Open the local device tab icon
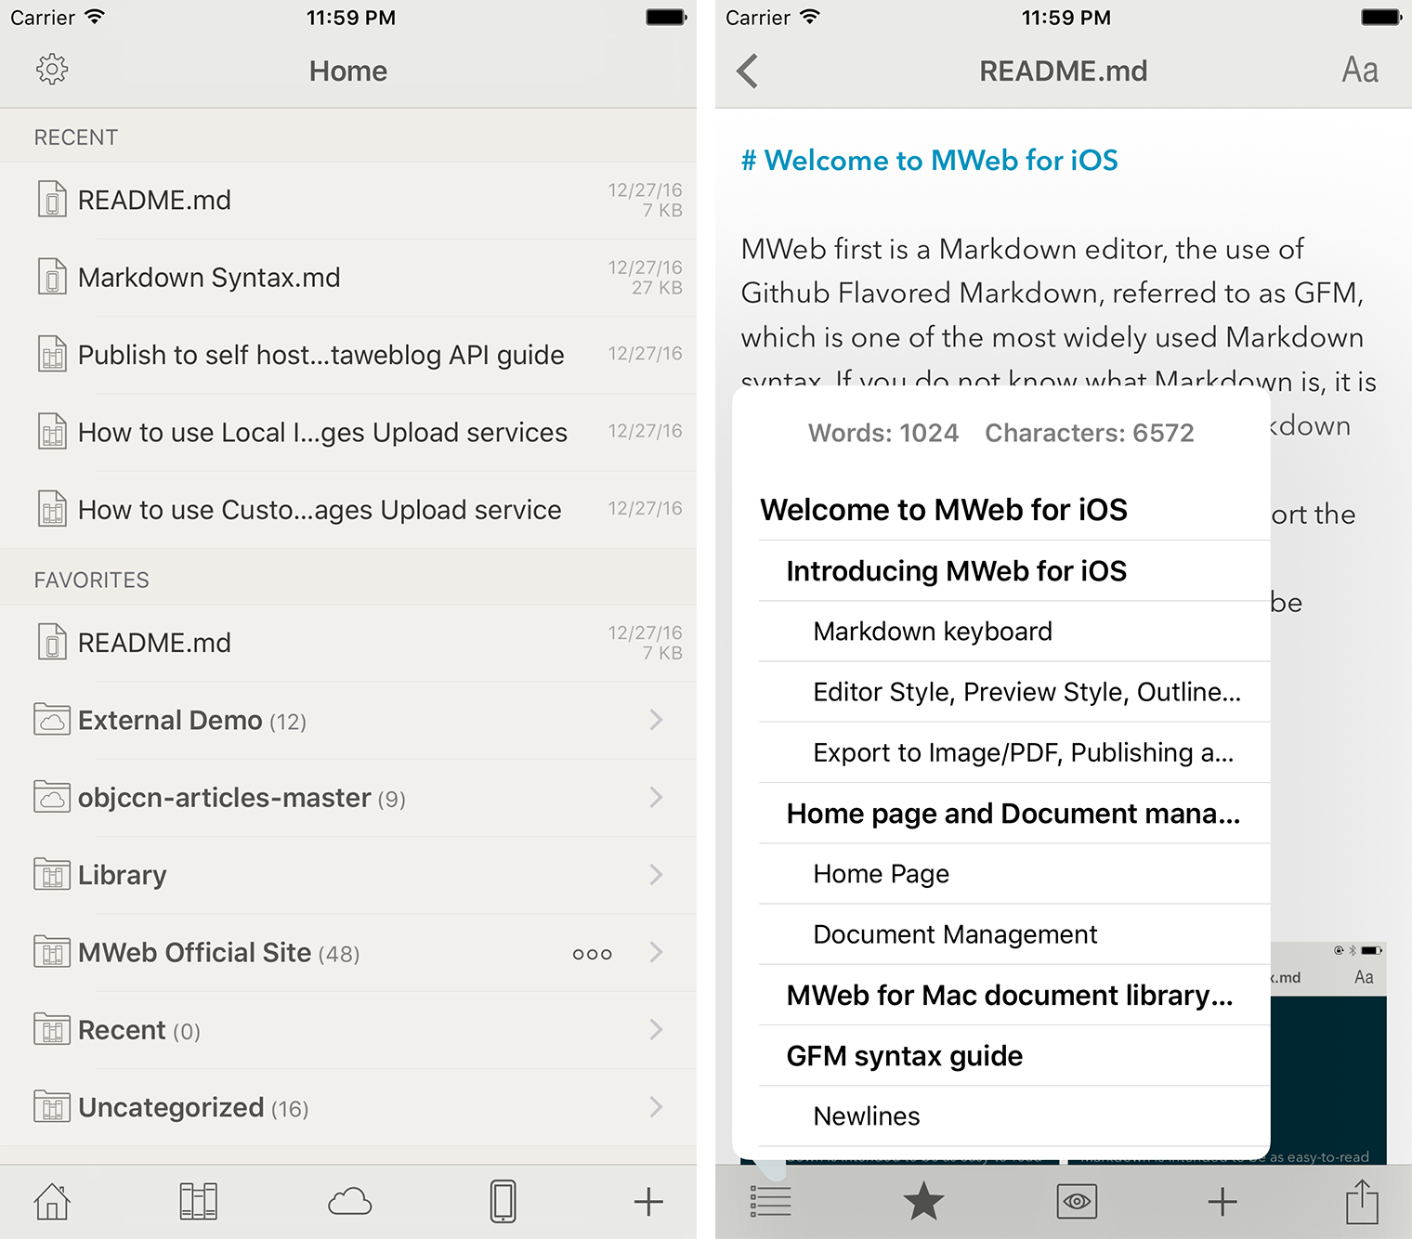Screen dimensions: 1412x1239 [503, 1202]
